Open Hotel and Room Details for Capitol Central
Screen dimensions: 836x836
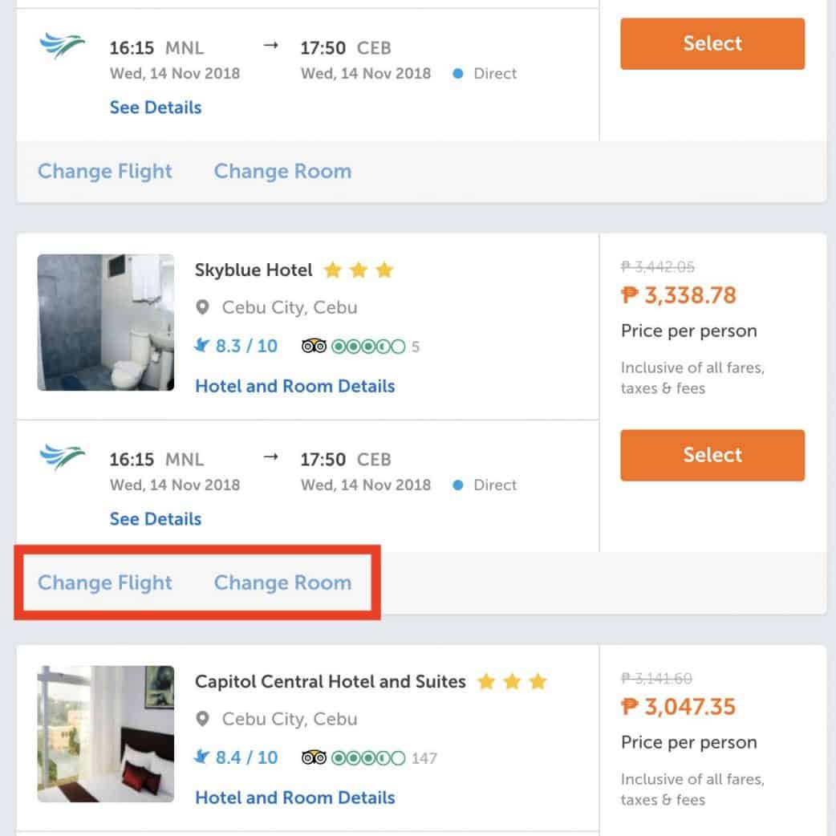tap(295, 797)
